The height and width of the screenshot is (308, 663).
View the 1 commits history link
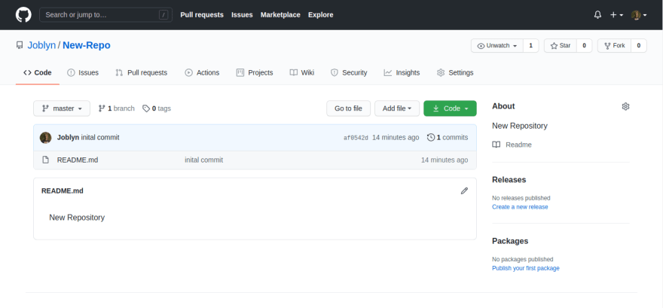point(448,137)
